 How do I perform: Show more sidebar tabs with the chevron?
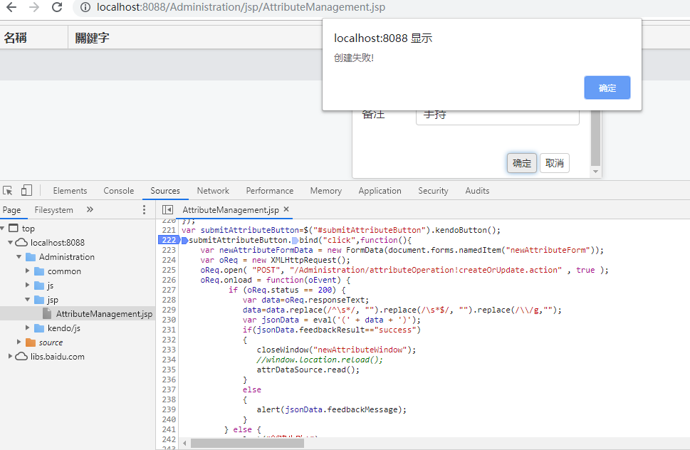coord(90,209)
